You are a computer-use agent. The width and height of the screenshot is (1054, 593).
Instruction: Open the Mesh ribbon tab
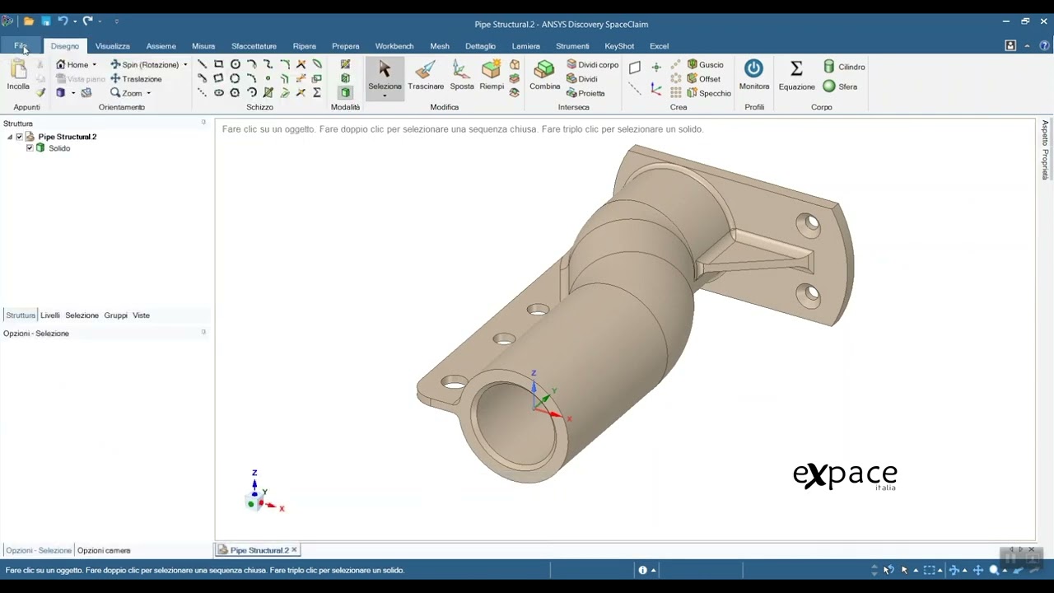(x=440, y=46)
